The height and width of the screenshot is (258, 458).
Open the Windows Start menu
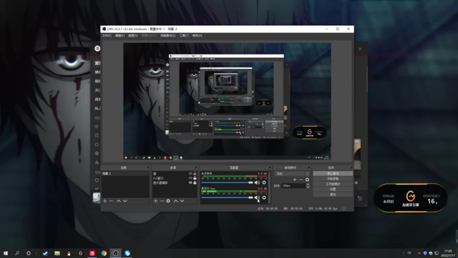click(6, 253)
